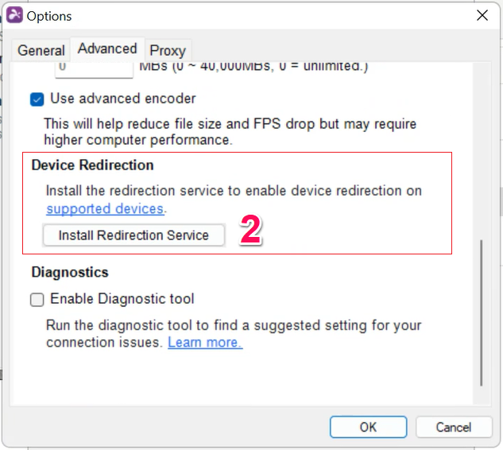
Task: Close the Options dialog with the X
Action: tap(482, 15)
